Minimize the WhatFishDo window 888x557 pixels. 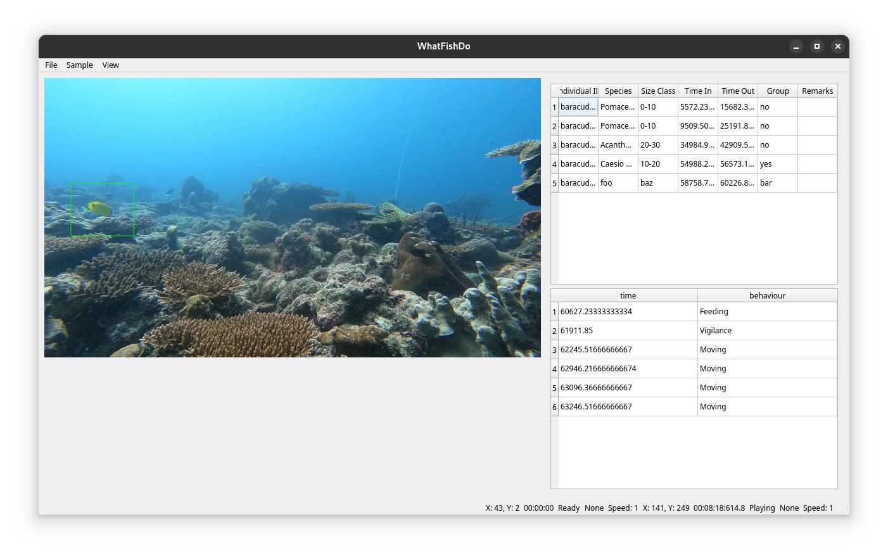click(x=796, y=46)
